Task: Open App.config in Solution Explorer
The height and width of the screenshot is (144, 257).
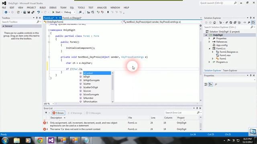Action: tap(222, 45)
